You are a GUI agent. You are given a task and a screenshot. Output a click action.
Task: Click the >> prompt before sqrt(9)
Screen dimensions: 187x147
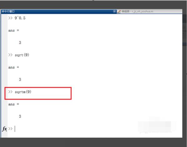click(x=10, y=55)
